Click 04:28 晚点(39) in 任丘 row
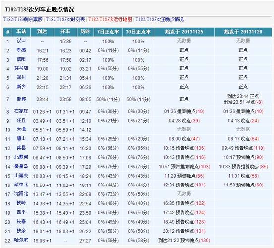Screen dimensions: 274x248 tap(184, 121)
